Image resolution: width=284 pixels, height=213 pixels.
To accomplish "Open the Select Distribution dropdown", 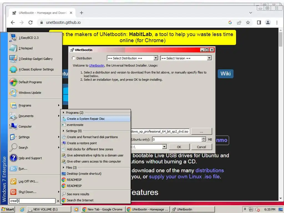I will tap(156, 58).
